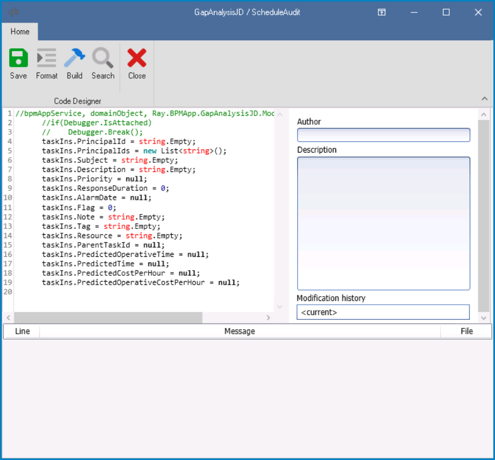Click inside the Author input field
This screenshot has width=495, height=460.
(x=383, y=135)
